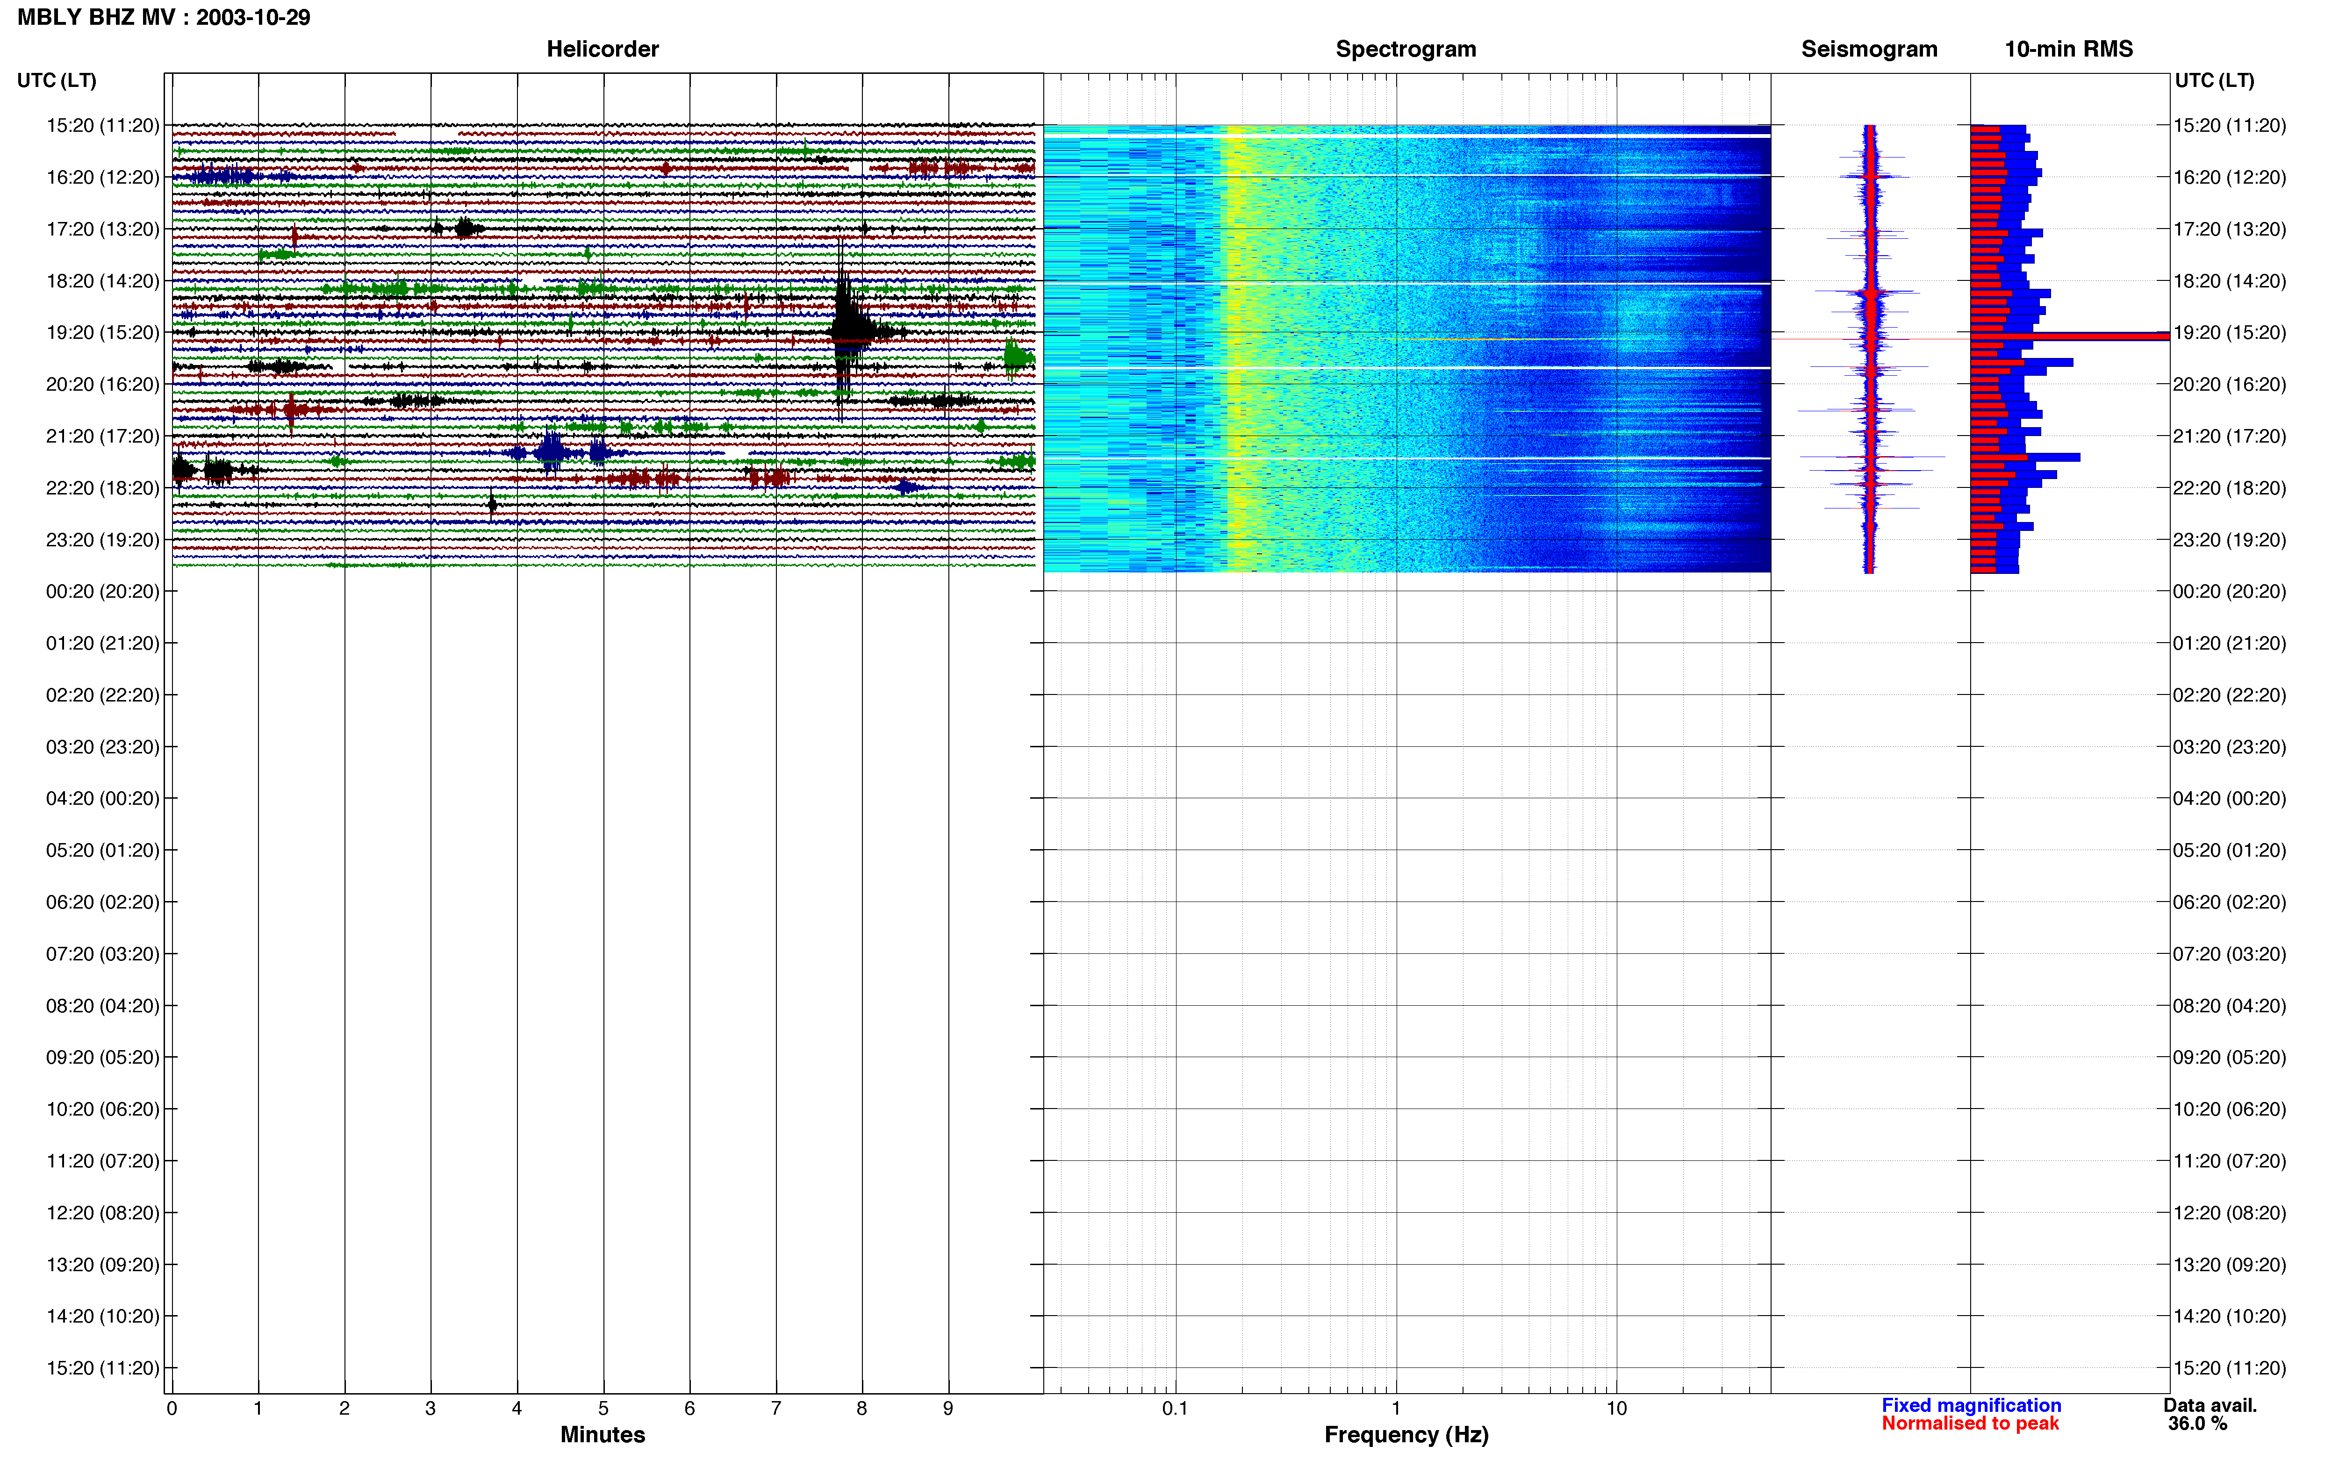
Task: Click minute tick label 8 on the helicorder axis
Action: (861, 1408)
